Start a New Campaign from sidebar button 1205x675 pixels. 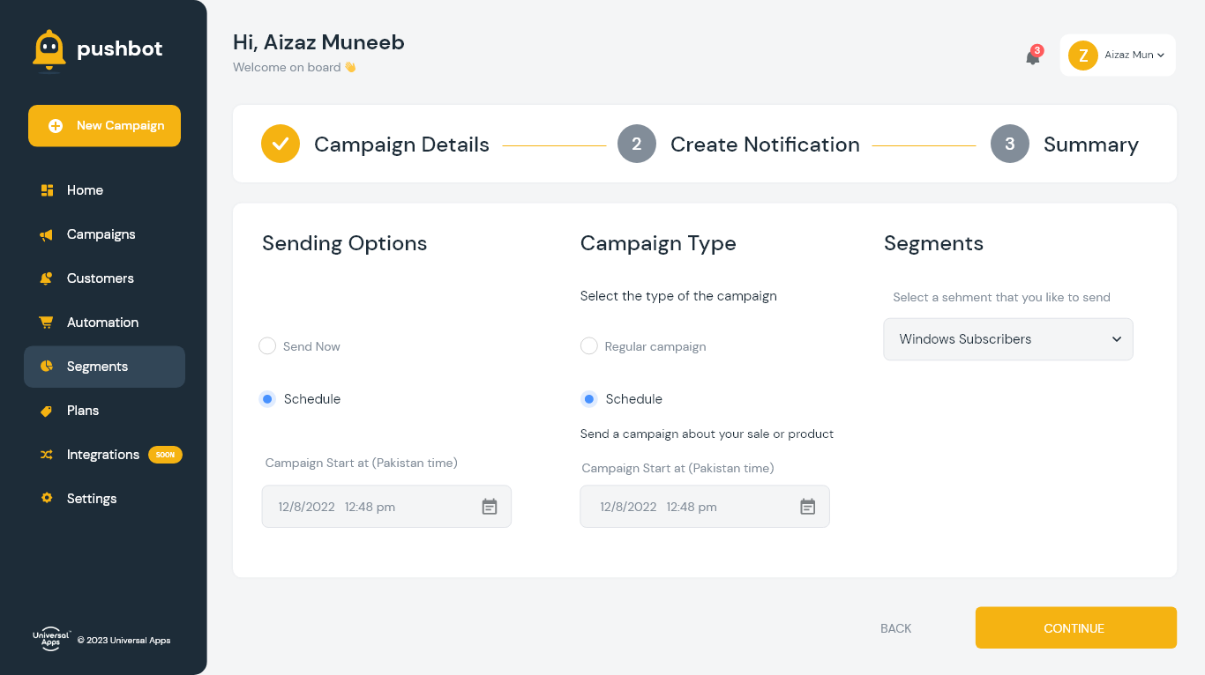coord(104,126)
